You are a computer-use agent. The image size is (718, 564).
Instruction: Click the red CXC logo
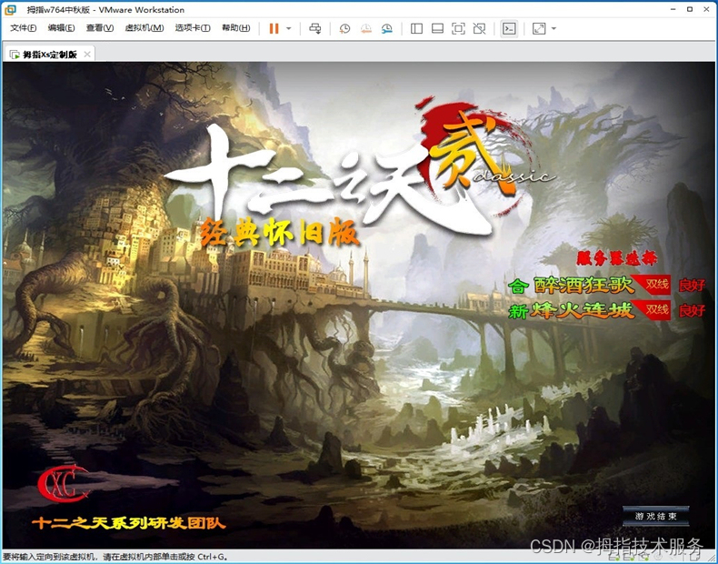64,483
